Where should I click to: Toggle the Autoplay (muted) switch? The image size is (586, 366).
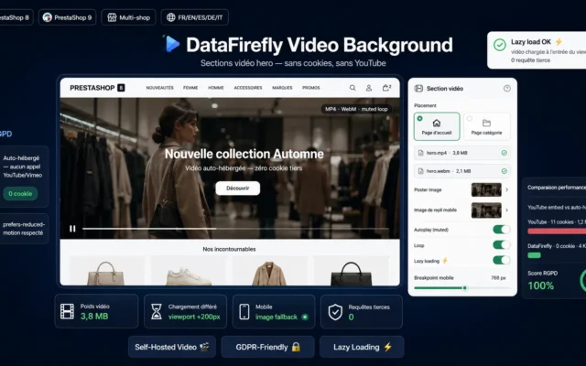point(501,230)
